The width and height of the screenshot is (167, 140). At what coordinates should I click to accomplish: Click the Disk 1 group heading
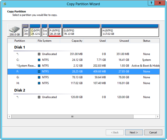[x=20, y=47]
